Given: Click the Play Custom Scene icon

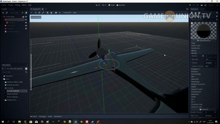Looking at the screenshot, I should [x=205, y=5].
